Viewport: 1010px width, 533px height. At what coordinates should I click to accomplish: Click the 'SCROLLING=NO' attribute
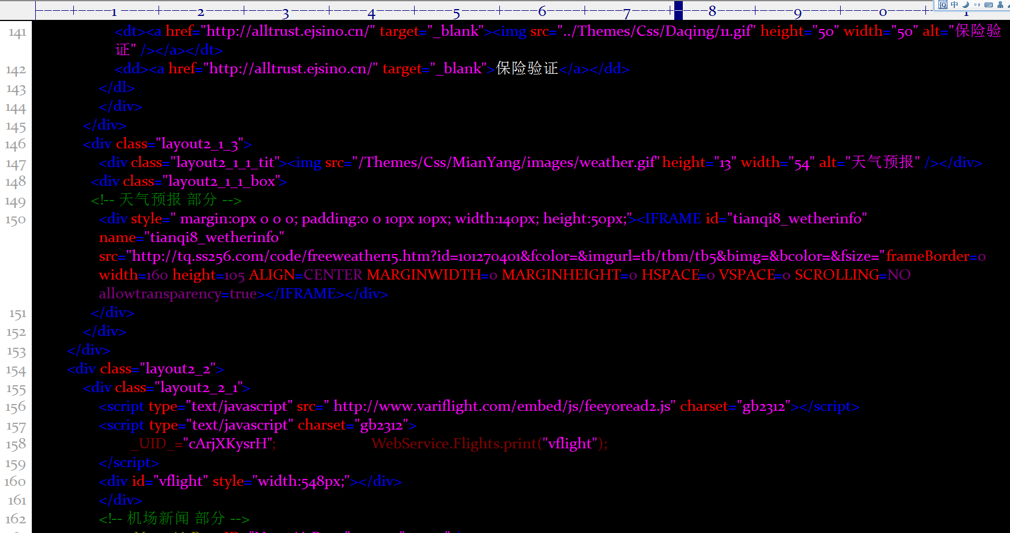853,275
